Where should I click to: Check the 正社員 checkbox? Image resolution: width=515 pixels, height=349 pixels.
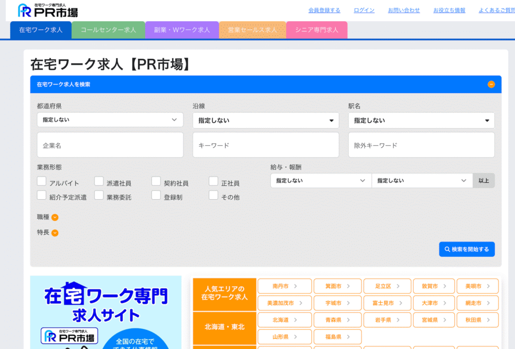click(x=214, y=181)
